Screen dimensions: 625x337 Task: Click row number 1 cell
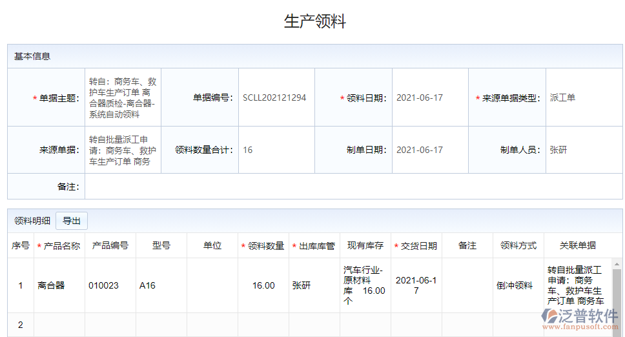(x=20, y=285)
